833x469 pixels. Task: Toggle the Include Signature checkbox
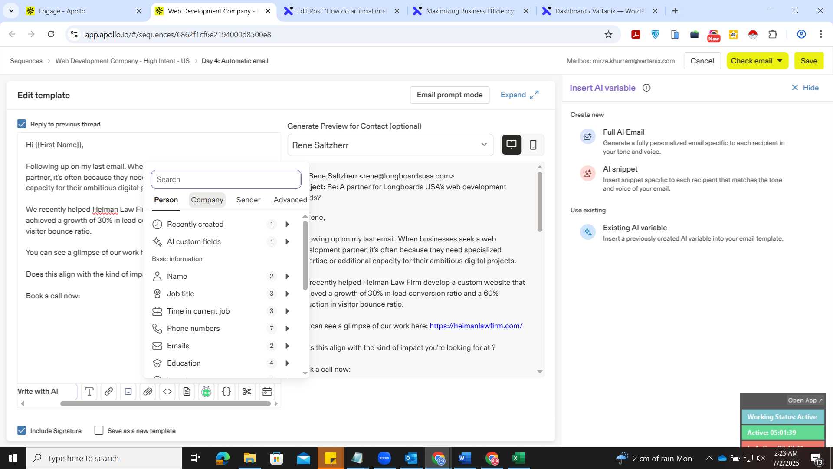tap(22, 430)
